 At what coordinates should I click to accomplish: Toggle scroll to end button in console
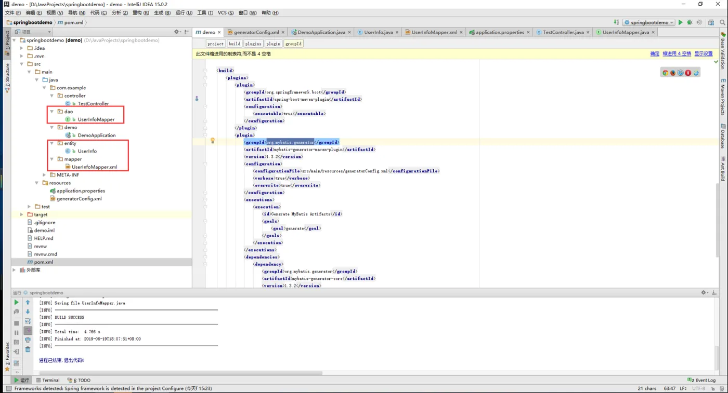pos(28,331)
